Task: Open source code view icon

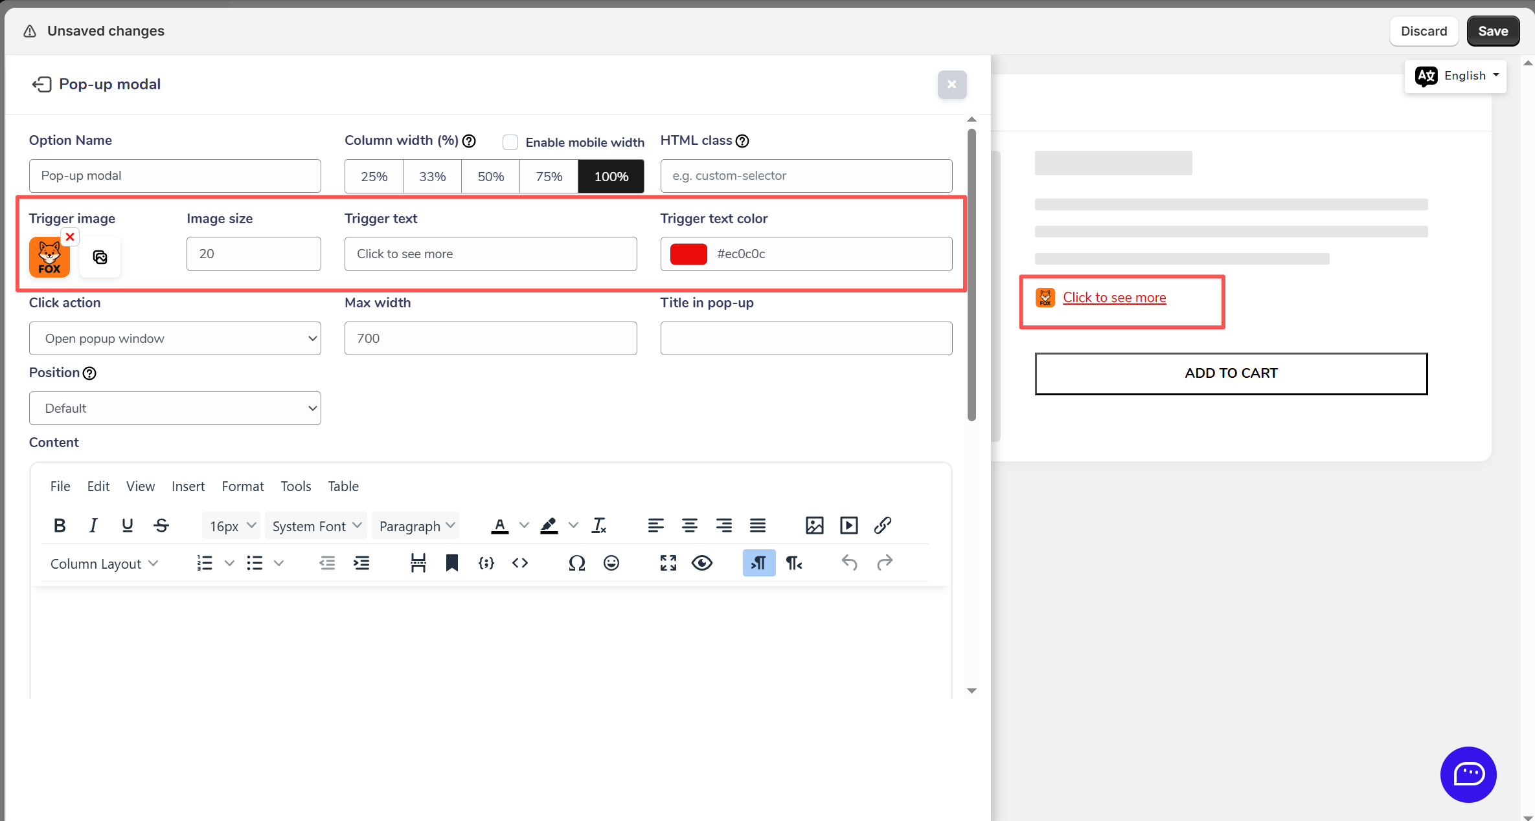Action: click(x=519, y=563)
